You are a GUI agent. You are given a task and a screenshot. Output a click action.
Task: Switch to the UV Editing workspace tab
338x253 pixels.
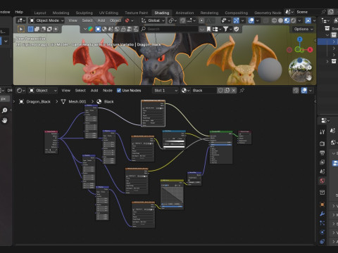coord(108,13)
